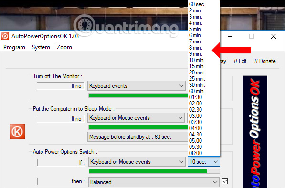Select 04:30 from the time list
This screenshot has width=285, height=188.
pos(204,135)
